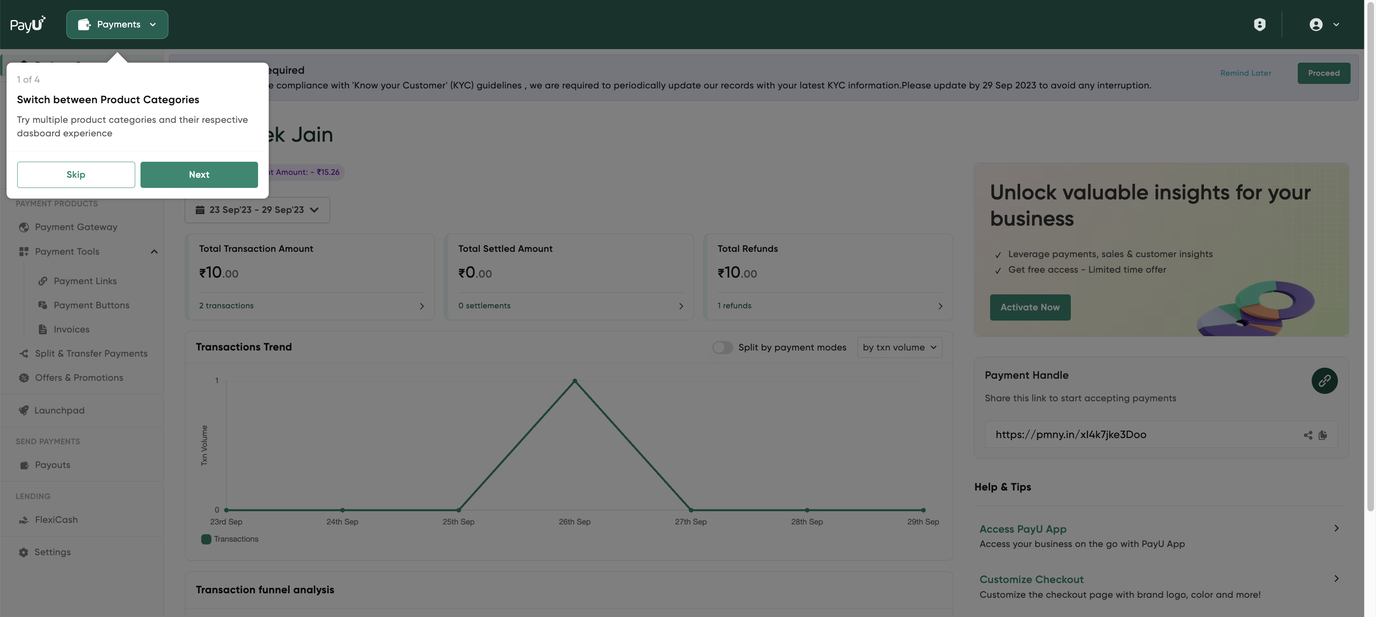
Task: Open Launchpad from the sidebar
Action: (x=59, y=410)
